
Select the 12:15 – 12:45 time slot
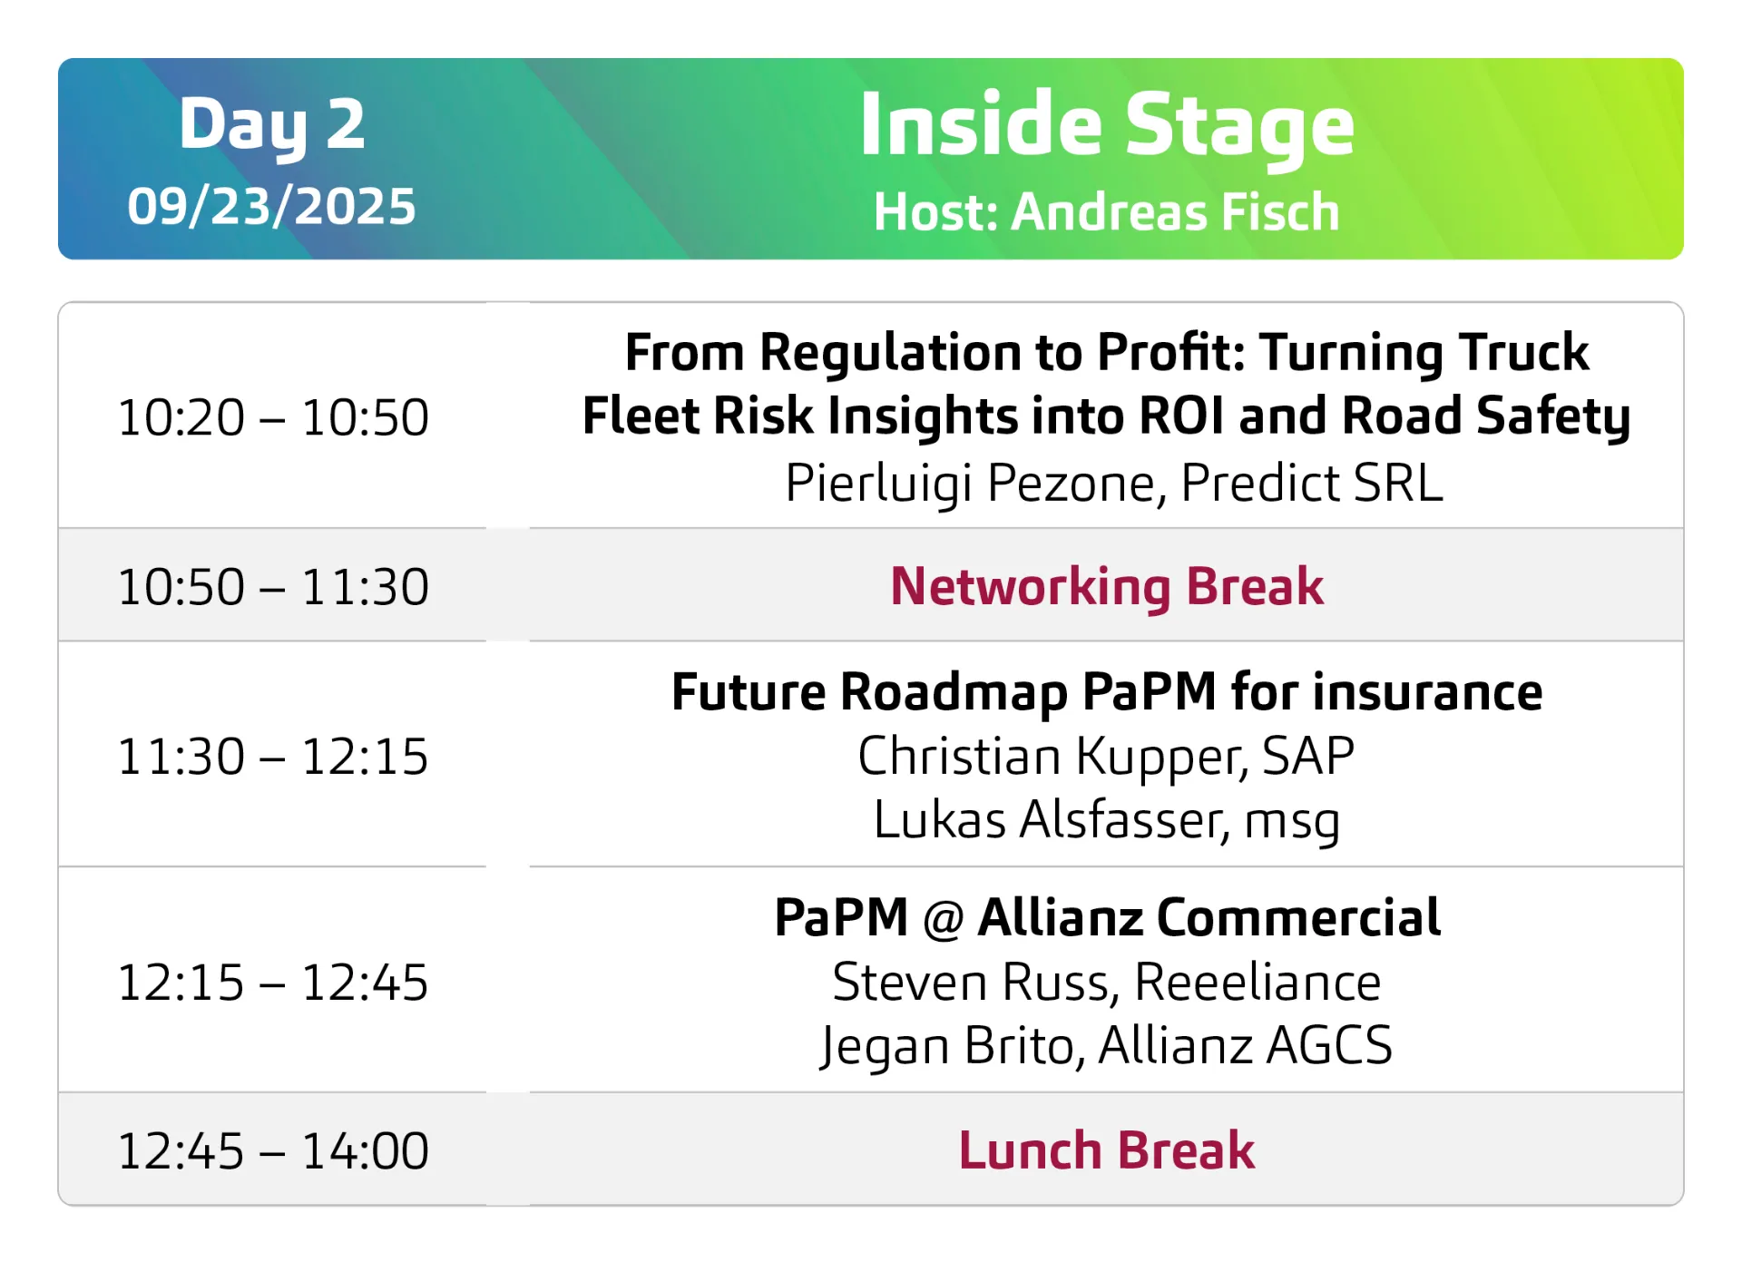point(272,982)
